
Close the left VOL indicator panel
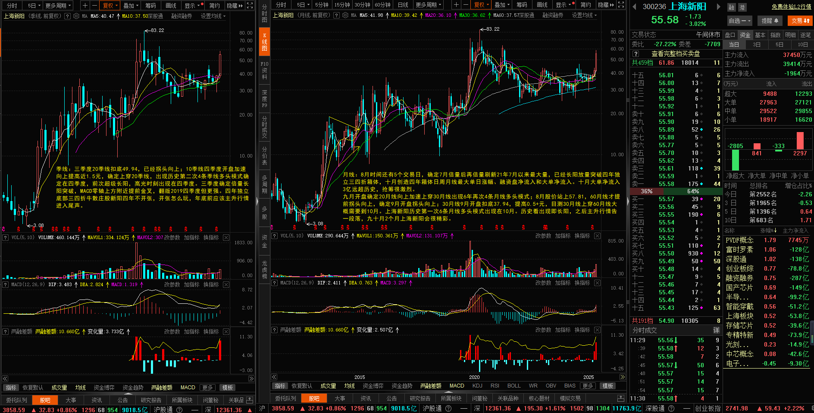tap(226, 238)
